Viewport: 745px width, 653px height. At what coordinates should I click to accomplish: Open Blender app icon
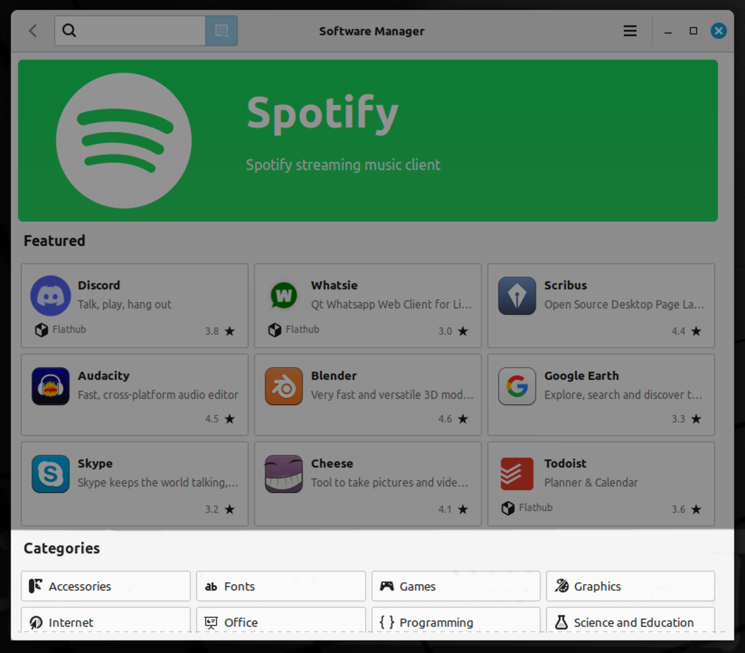coord(284,386)
